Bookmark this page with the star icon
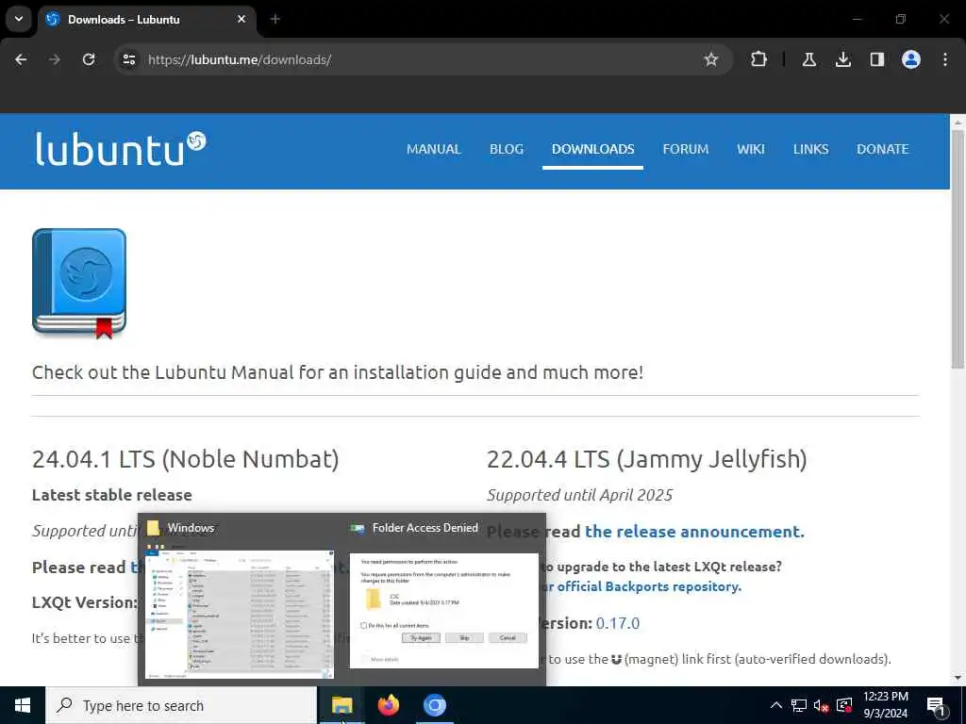This screenshot has height=724, width=966. pyautogui.click(x=711, y=59)
